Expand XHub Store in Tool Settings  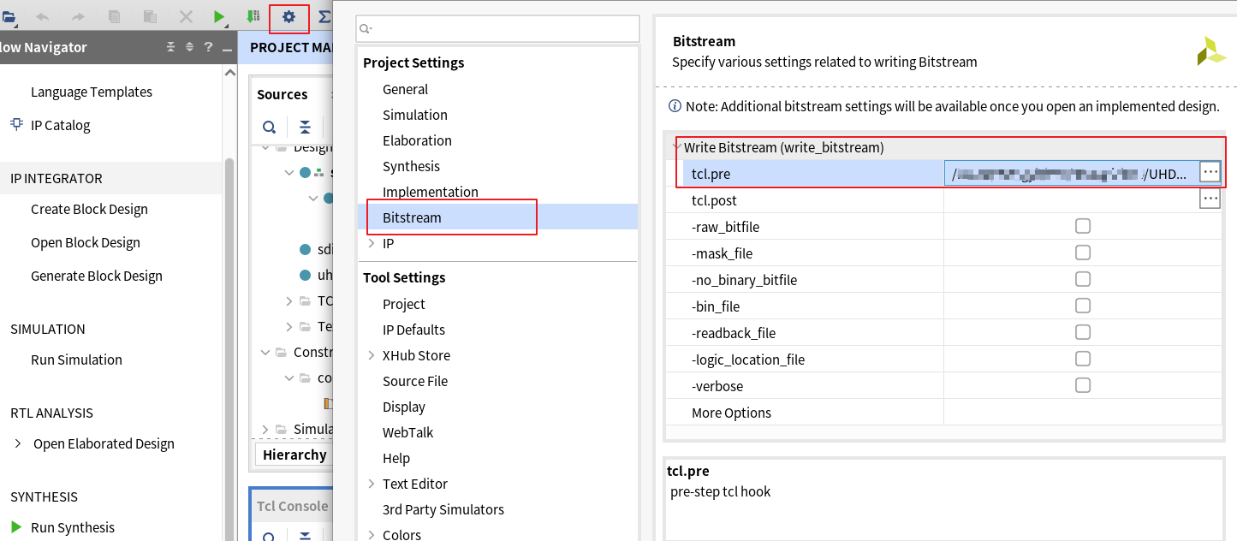tap(371, 355)
